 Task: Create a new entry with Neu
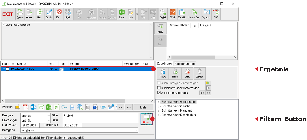click(39, 14)
